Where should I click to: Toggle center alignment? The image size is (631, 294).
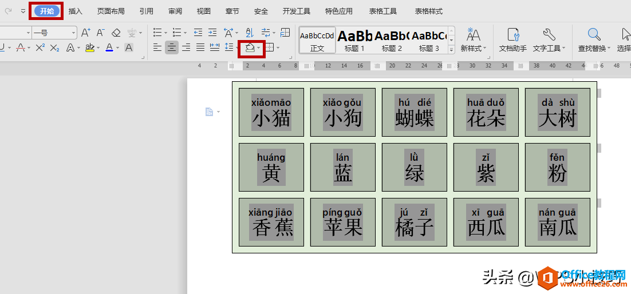coord(172,48)
